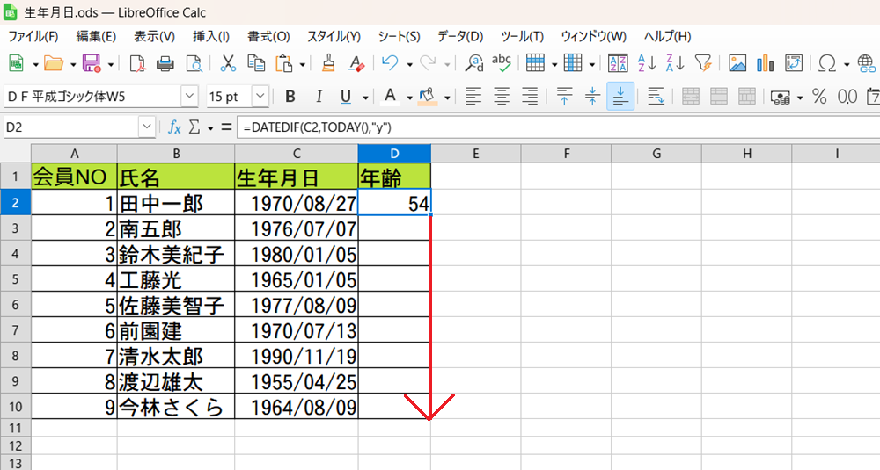Export directly as PDF
This screenshot has width=880, height=470.
137,63
